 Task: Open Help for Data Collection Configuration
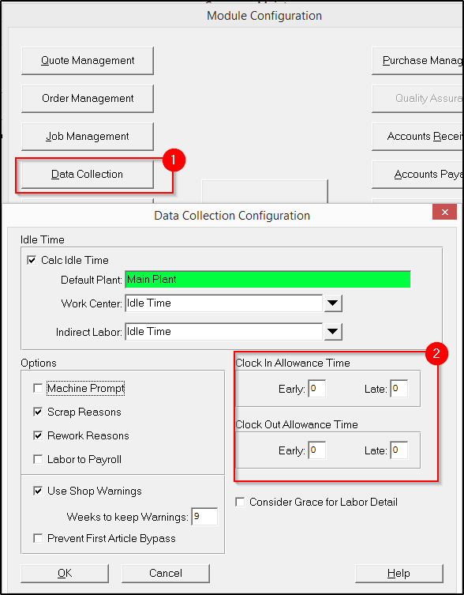399,574
